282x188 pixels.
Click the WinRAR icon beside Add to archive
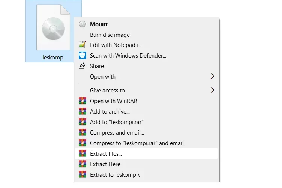pyautogui.click(x=82, y=111)
